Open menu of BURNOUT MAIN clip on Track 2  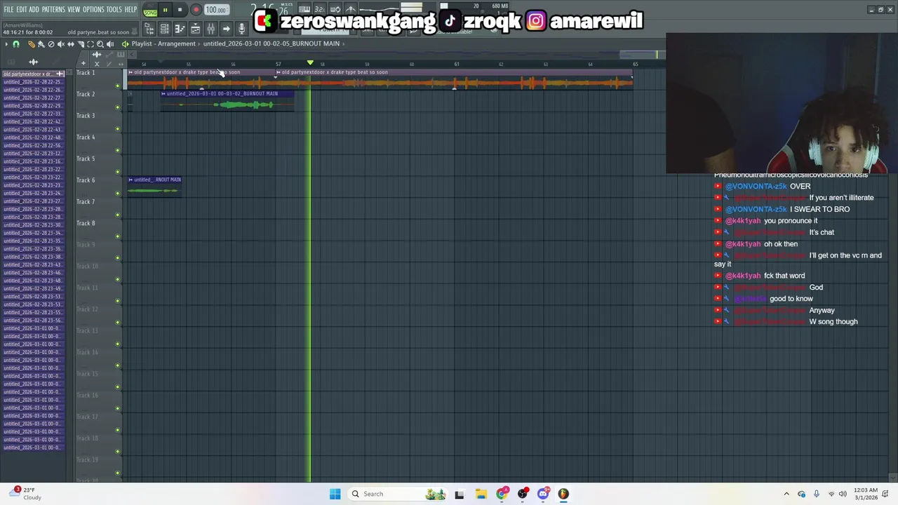[x=163, y=94]
